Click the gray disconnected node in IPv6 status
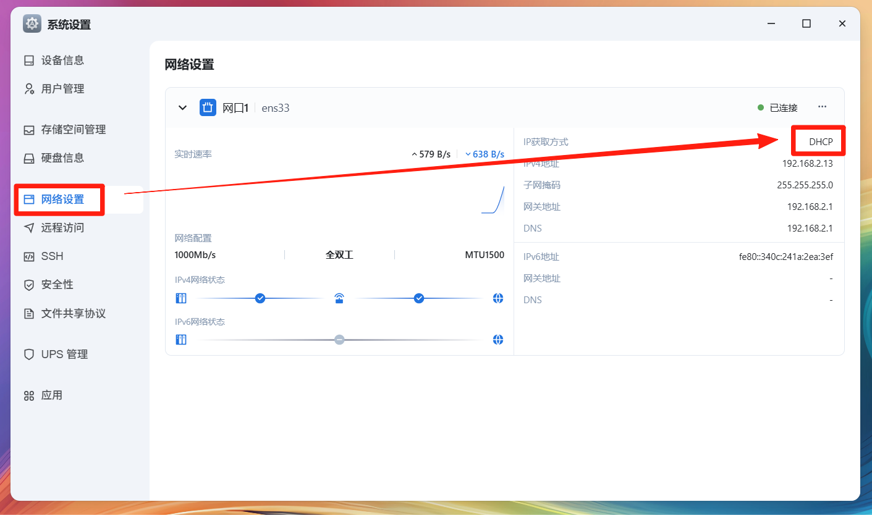 point(339,340)
